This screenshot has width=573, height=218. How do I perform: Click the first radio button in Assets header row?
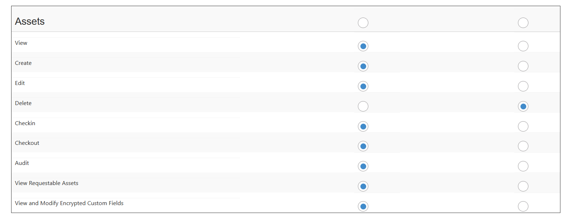click(363, 23)
